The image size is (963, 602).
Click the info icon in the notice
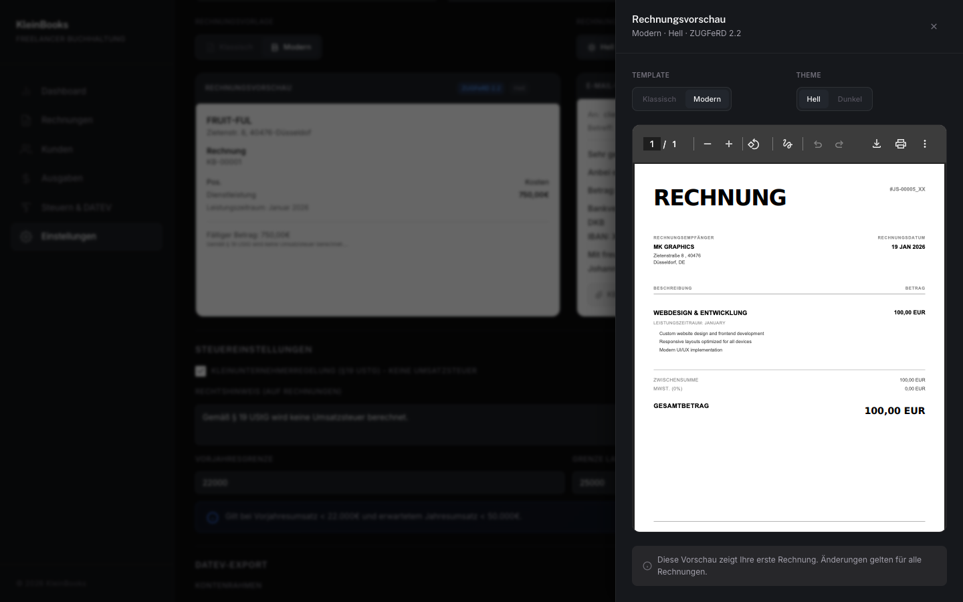(647, 566)
